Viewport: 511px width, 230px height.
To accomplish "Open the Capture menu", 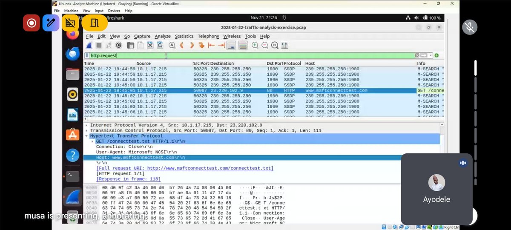I will pos(142,36).
